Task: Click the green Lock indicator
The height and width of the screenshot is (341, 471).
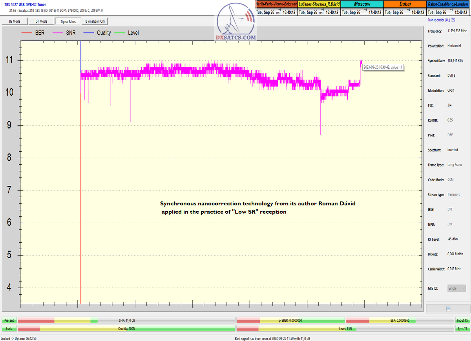Action: point(9,328)
